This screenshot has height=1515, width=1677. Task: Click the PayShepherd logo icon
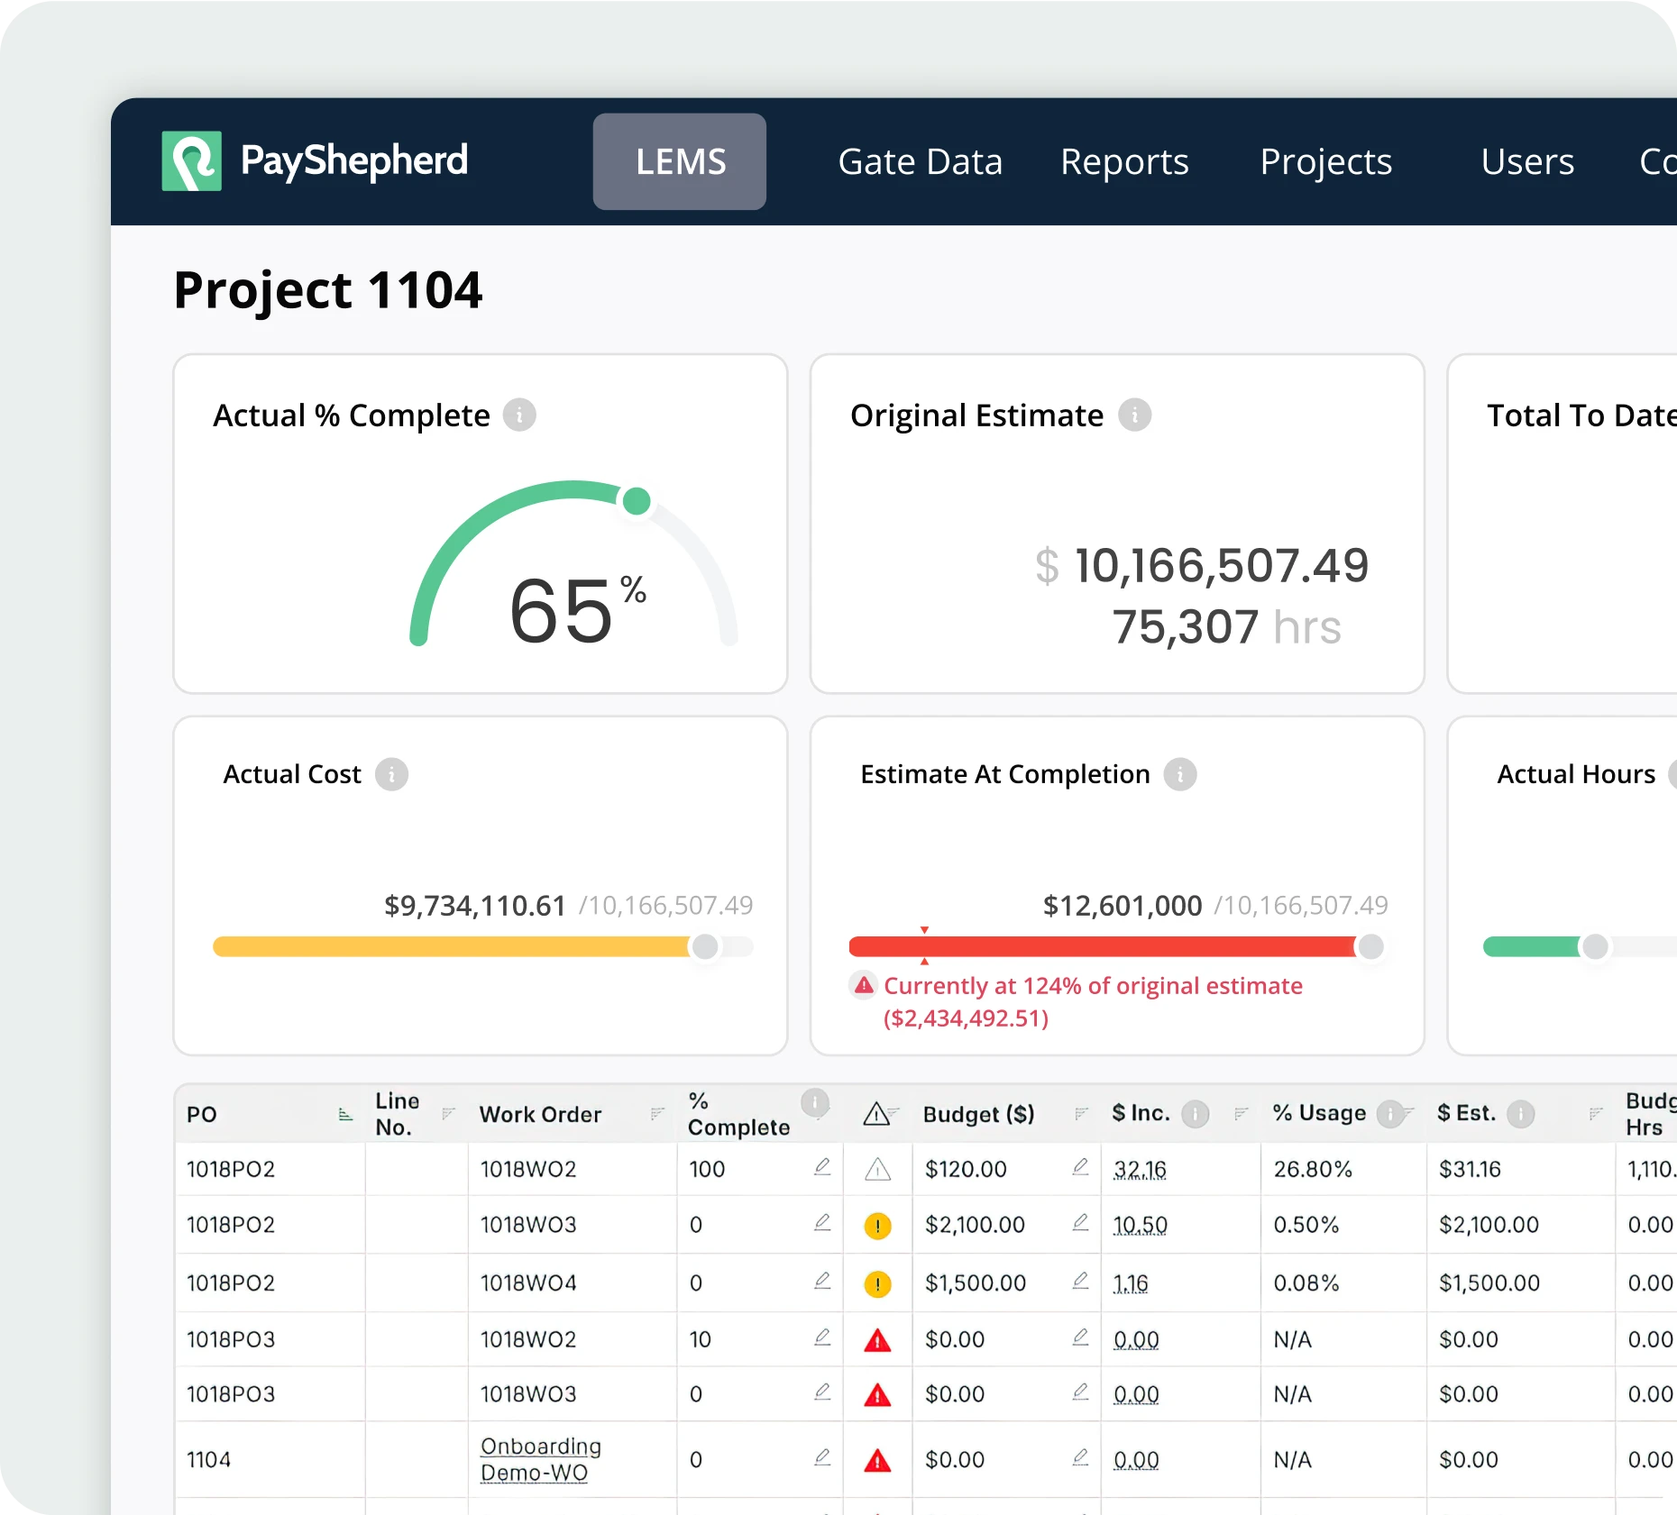[191, 161]
